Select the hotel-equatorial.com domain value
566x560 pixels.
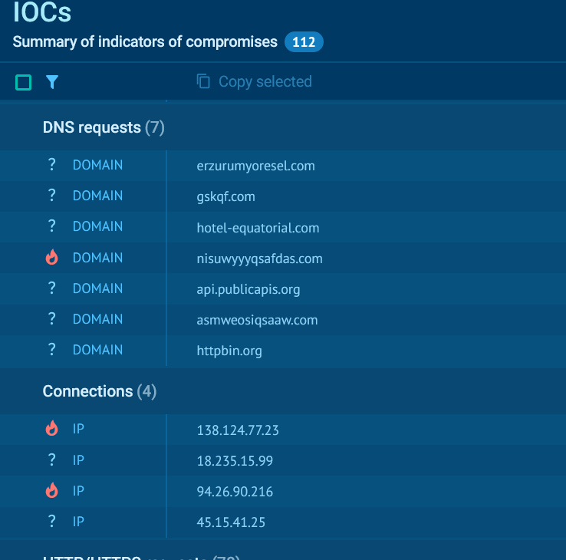coord(258,228)
